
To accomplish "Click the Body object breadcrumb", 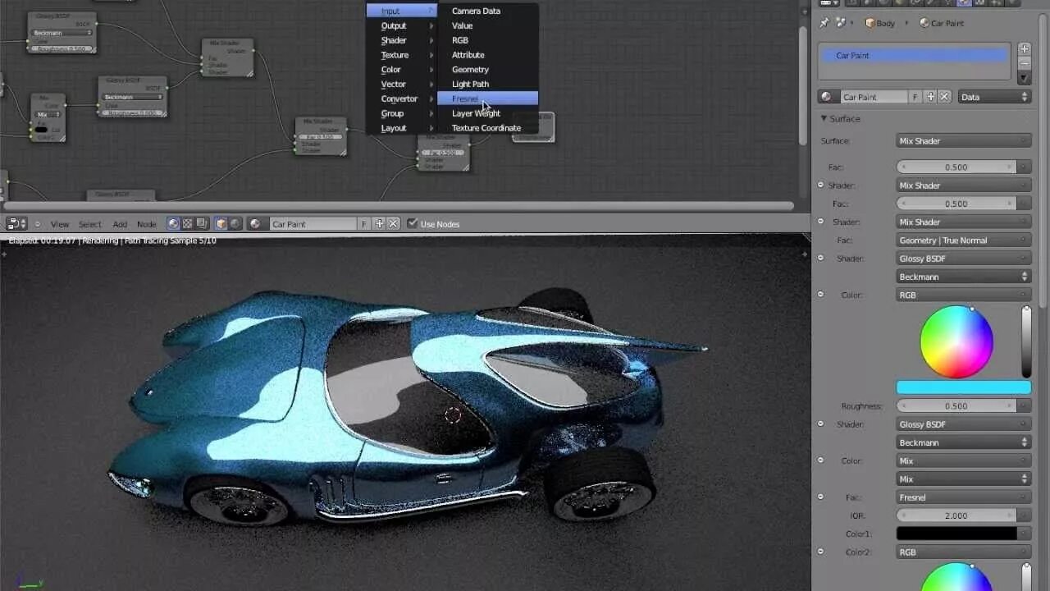I will pyautogui.click(x=880, y=23).
